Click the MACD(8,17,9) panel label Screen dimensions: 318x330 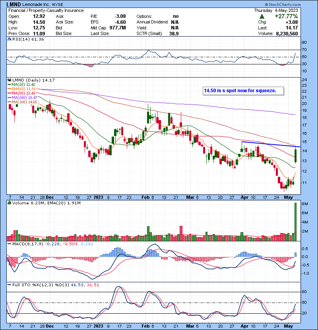[x=28, y=244]
